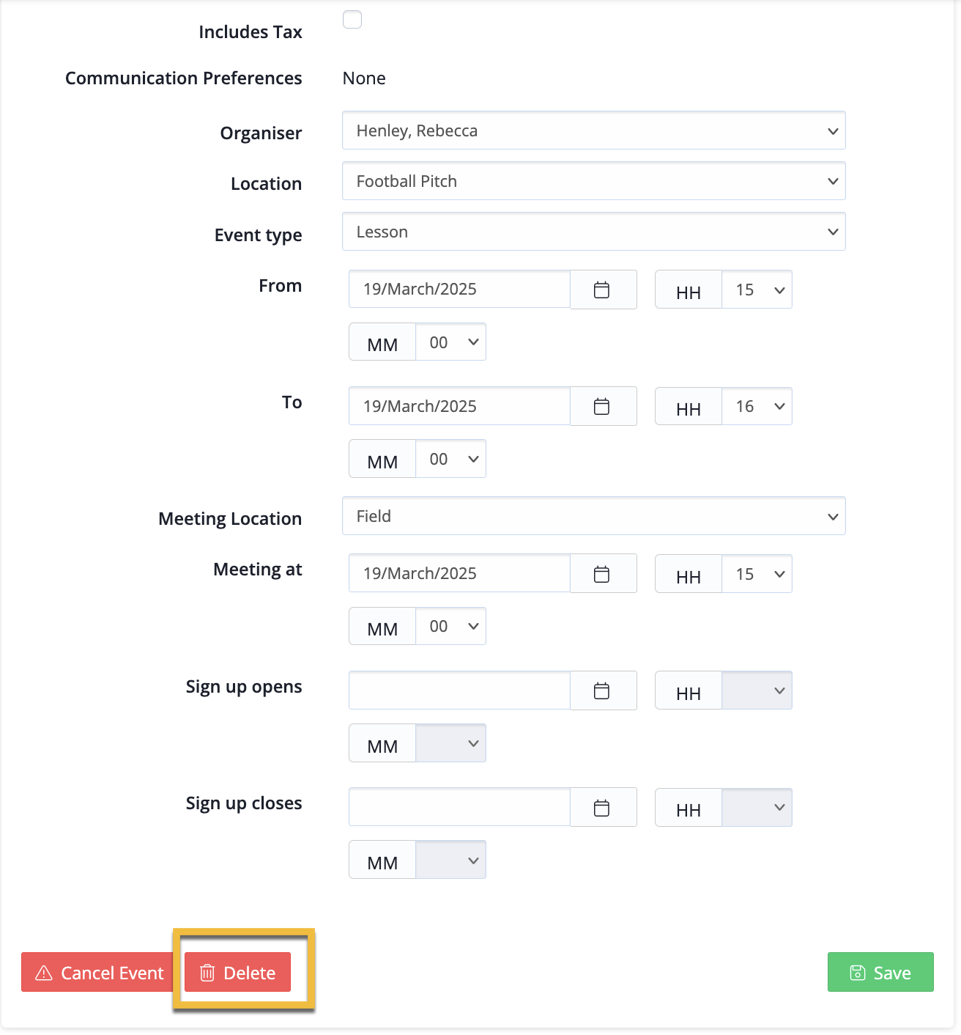Click the Sign up opens date field
This screenshot has height=1035, width=961.
coord(459,690)
